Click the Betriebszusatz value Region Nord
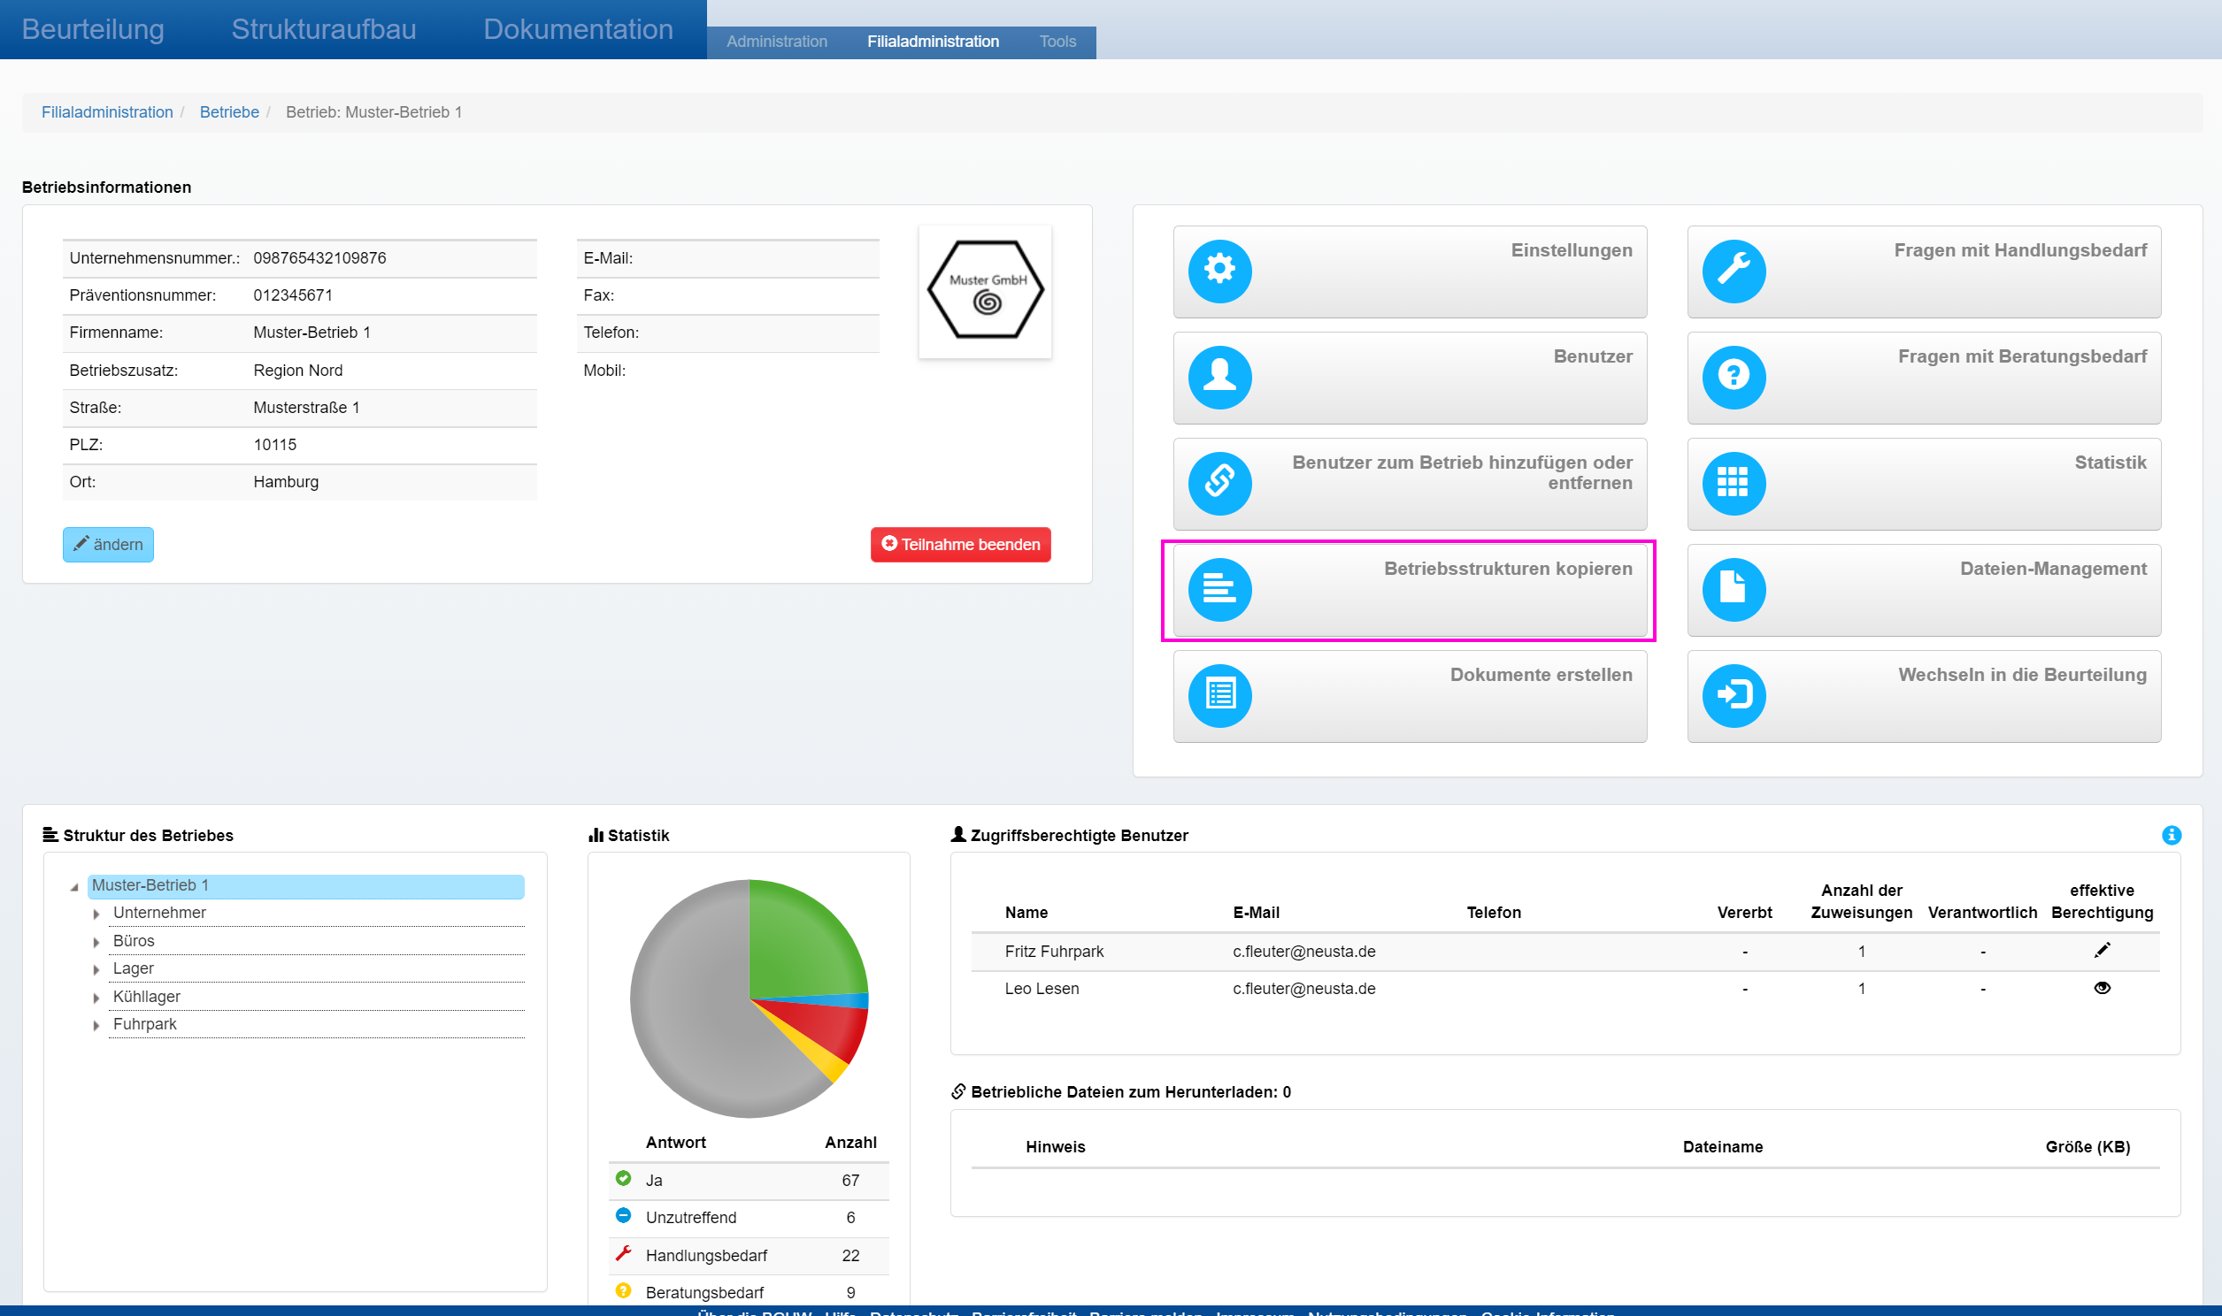 [x=297, y=371]
